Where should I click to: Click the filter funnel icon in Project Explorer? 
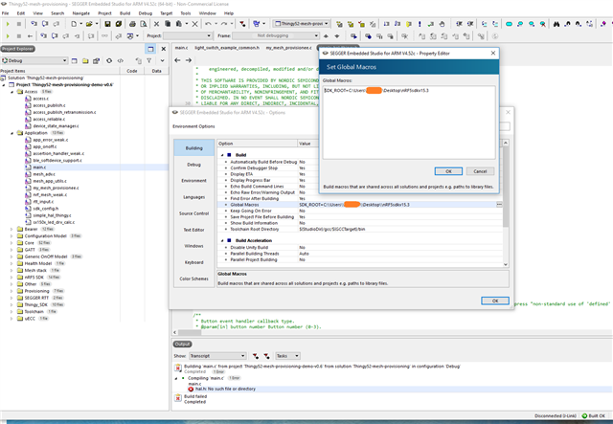tap(149, 60)
